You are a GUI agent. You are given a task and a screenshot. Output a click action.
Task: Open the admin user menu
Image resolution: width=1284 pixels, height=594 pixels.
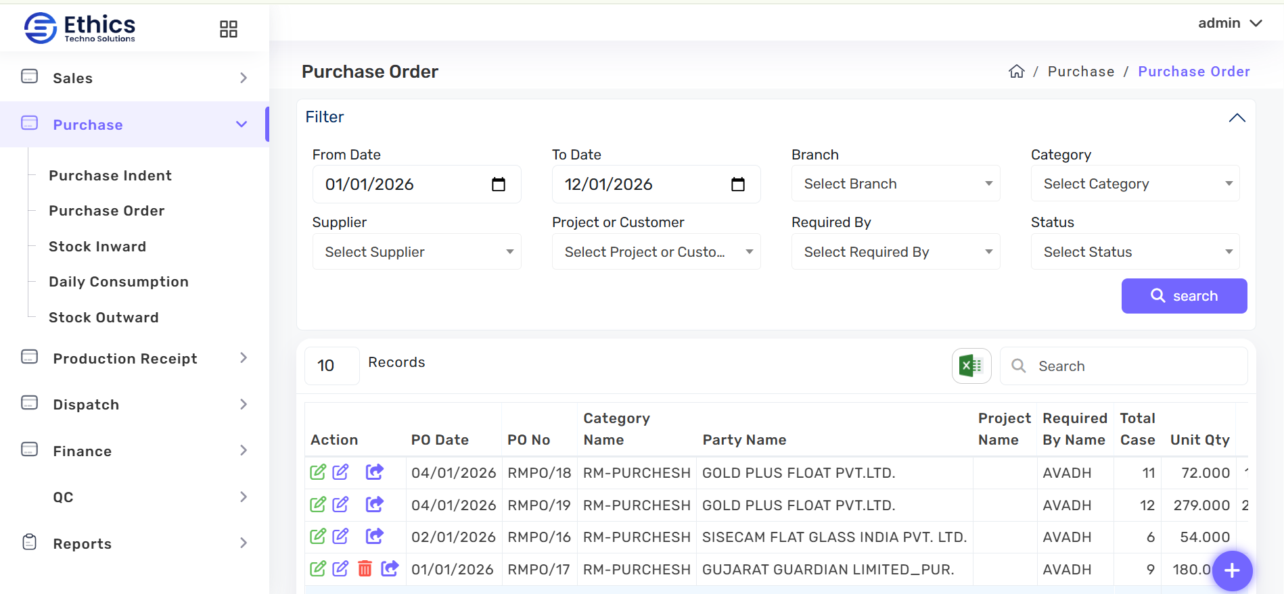coord(1229,23)
